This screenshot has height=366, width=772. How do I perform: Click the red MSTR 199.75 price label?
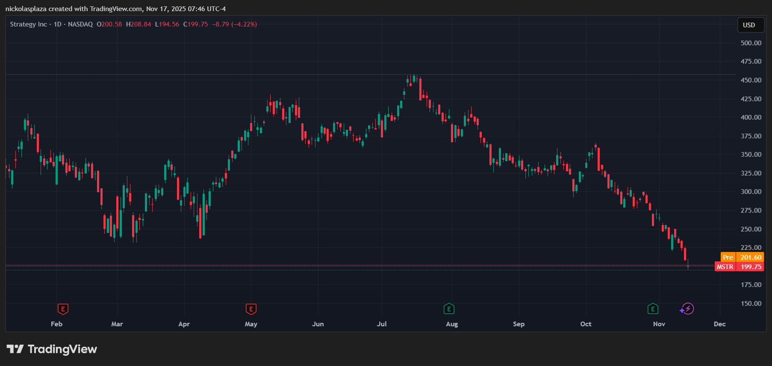(x=739, y=267)
